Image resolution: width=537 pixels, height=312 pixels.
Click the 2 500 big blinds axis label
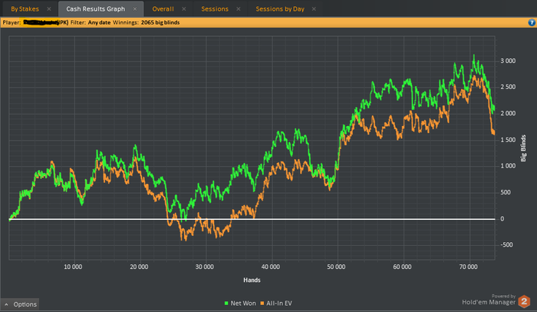point(508,87)
